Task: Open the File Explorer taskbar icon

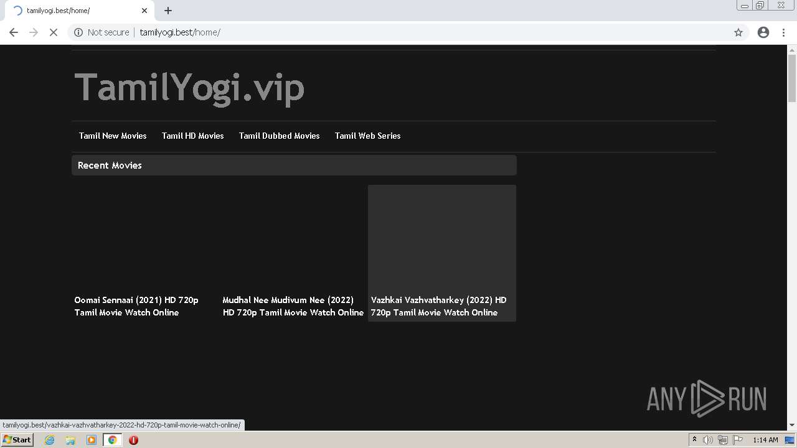Action: 70,440
